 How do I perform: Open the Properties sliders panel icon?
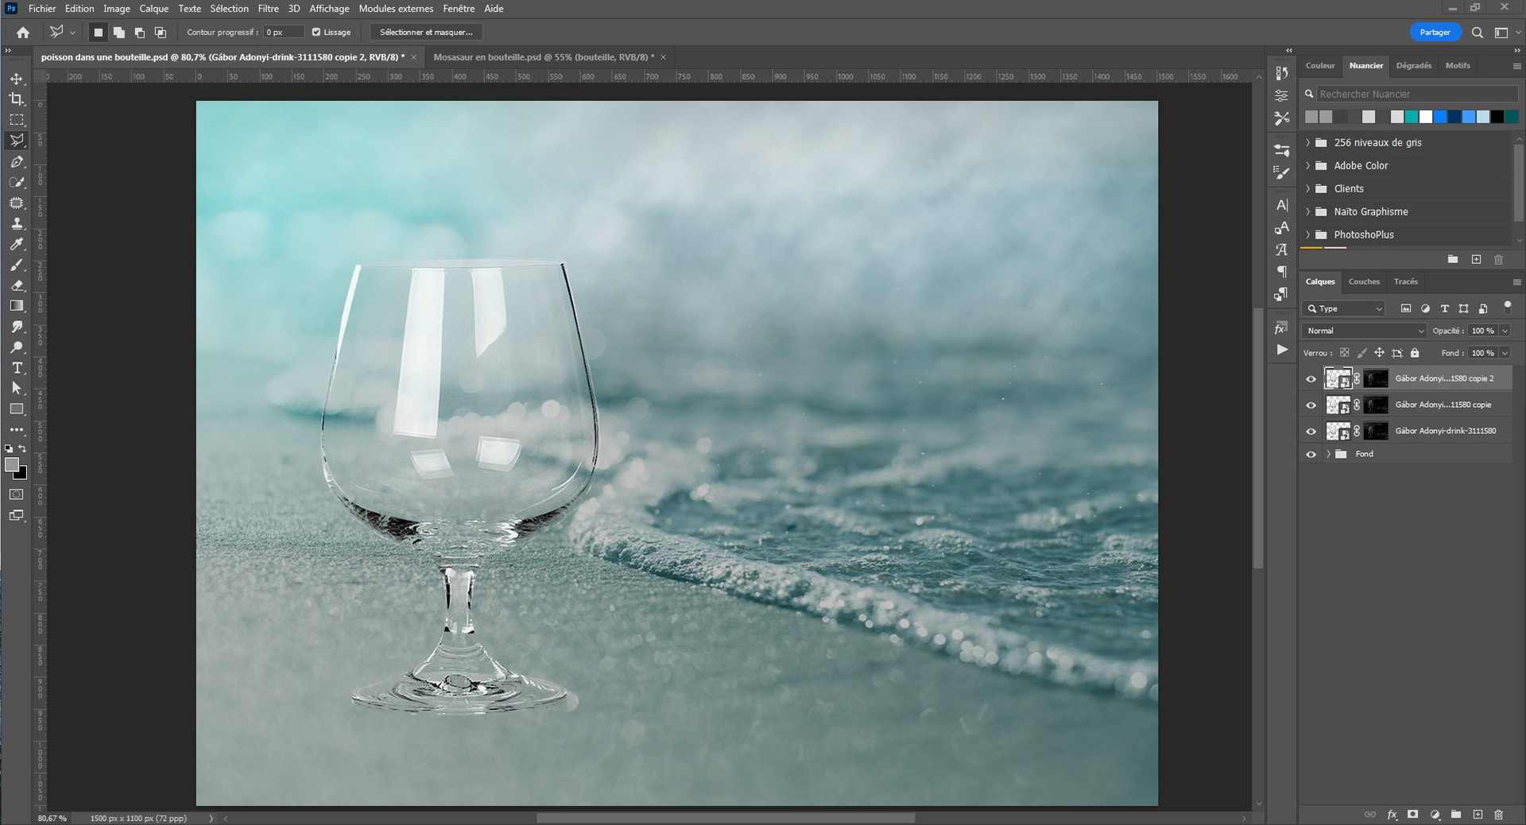click(1281, 95)
